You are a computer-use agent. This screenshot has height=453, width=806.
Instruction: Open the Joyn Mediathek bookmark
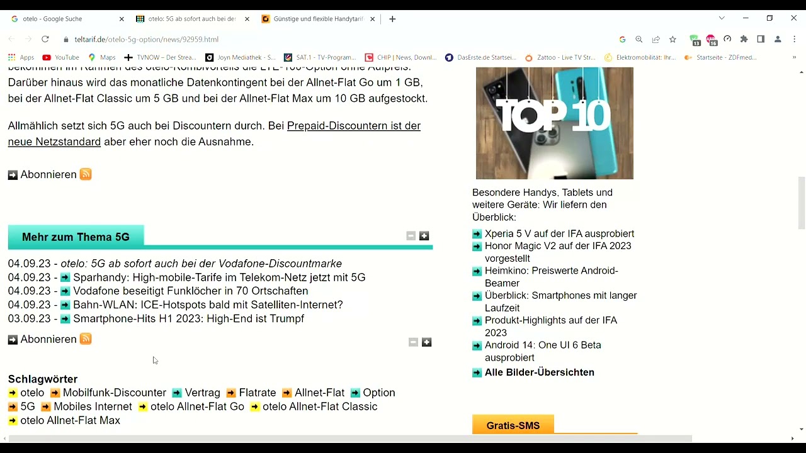[x=241, y=57]
